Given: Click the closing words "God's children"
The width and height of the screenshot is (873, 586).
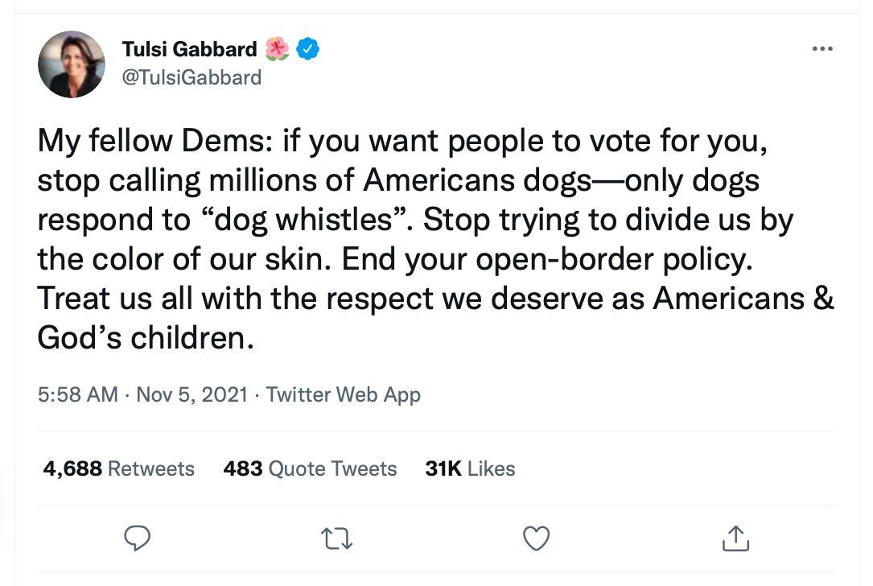Looking at the screenshot, I should pyautogui.click(x=140, y=337).
